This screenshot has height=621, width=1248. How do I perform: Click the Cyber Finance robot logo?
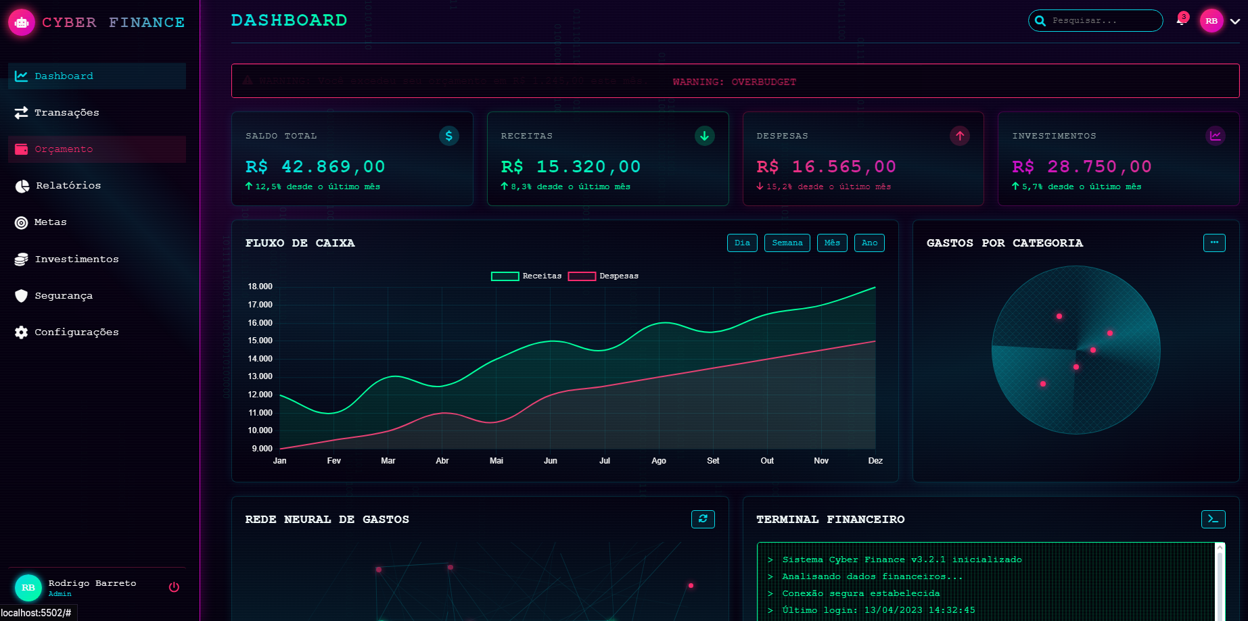(x=22, y=22)
